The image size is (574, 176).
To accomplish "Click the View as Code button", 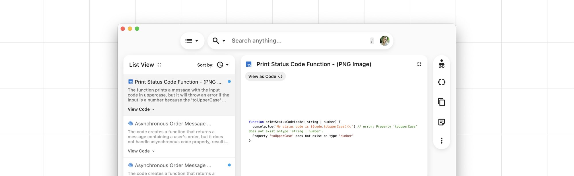I will click(265, 76).
